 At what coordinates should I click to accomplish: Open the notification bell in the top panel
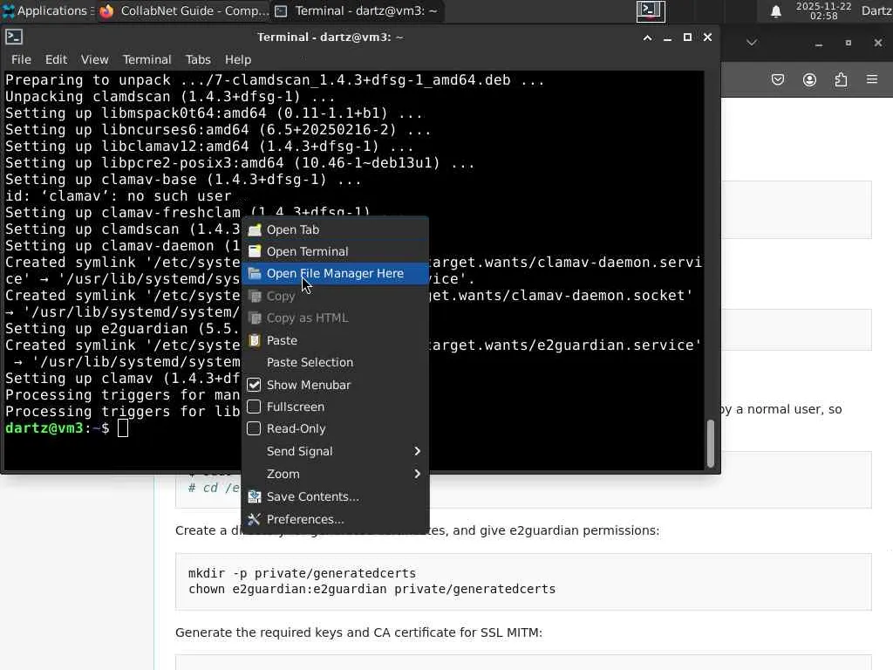click(775, 11)
